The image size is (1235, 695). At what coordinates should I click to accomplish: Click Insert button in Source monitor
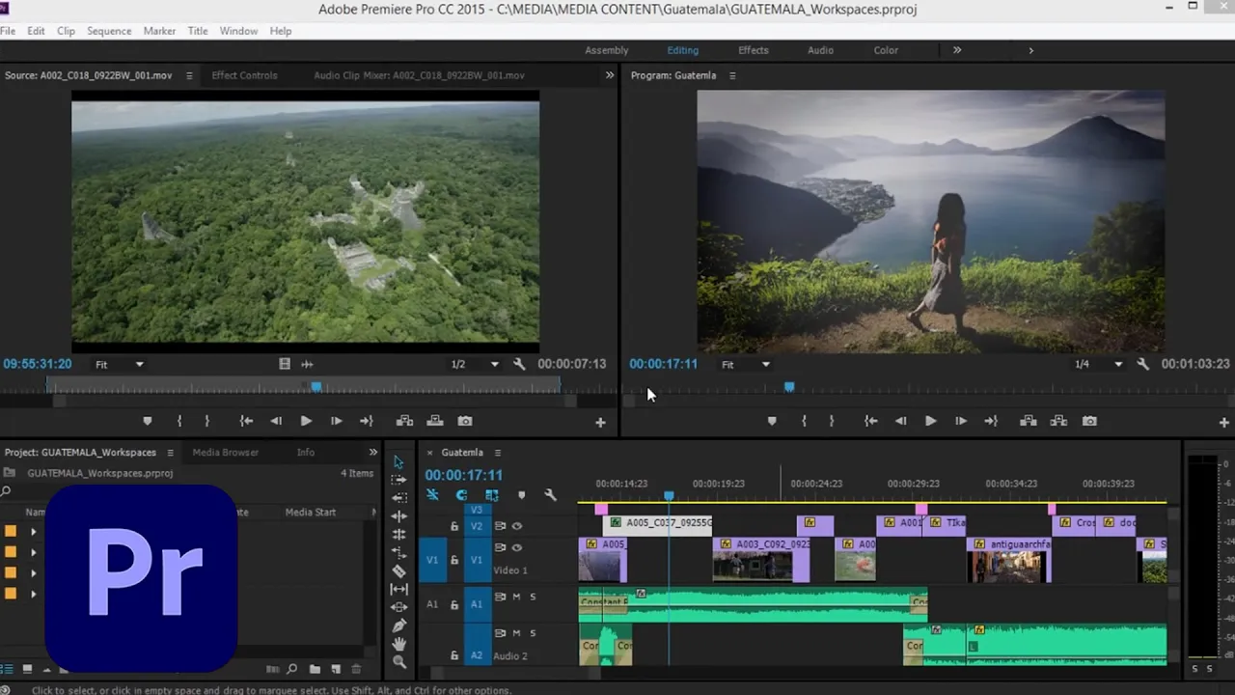(405, 421)
